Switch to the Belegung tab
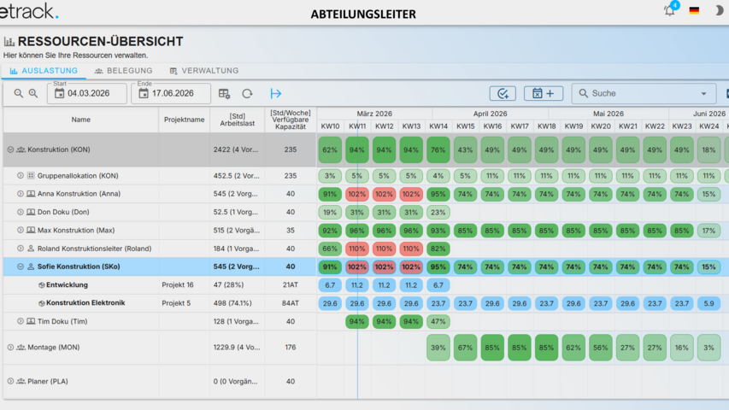The image size is (729, 410). click(x=124, y=71)
